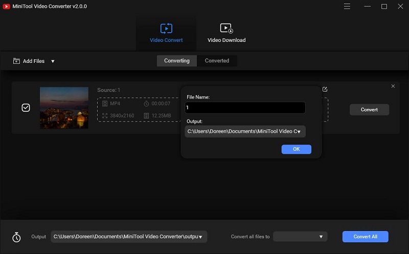Confirm with the OK button
The width and height of the screenshot is (409, 254).
click(297, 149)
